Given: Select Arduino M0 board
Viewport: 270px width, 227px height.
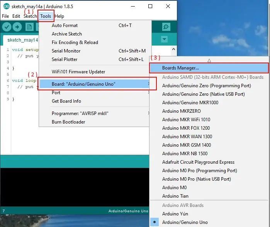Looking at the screenshot, I should pyautogui.click(x=209, y=188).
